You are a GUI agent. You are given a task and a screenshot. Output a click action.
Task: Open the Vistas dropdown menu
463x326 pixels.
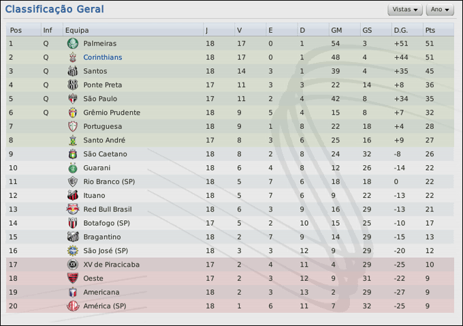point(405,10)
